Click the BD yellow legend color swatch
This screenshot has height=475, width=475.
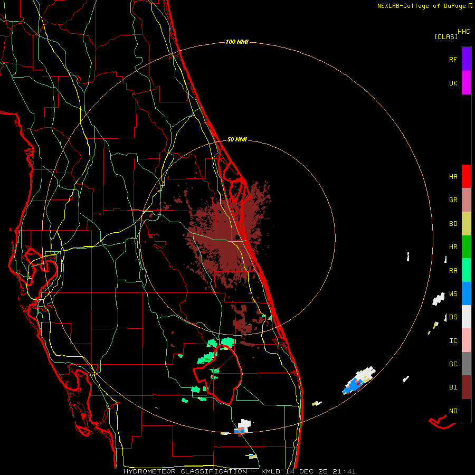tap(466, 224)
